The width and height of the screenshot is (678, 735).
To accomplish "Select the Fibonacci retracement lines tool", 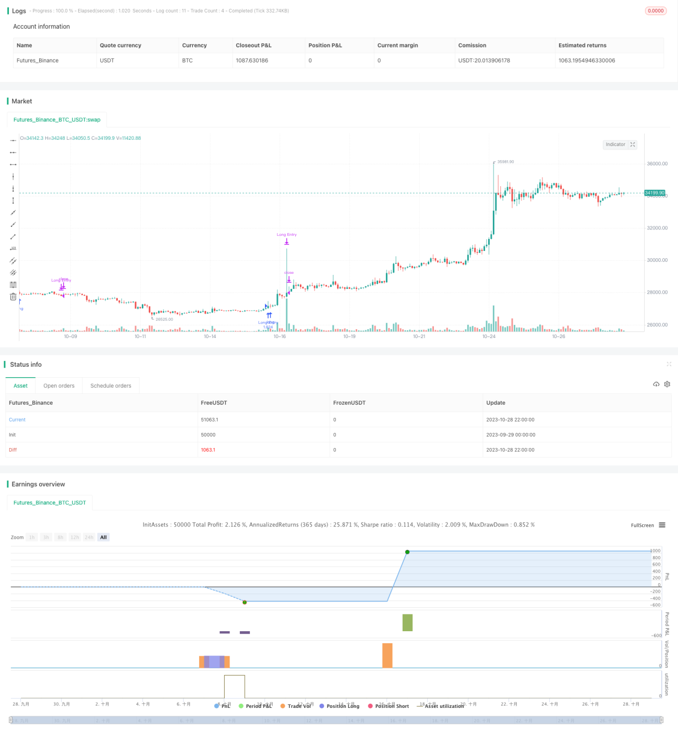I will tap(13, 285).
